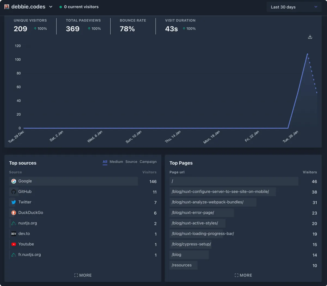
Task: Open the /blog/cypress-setup/ page link
Action: point(191,244)
